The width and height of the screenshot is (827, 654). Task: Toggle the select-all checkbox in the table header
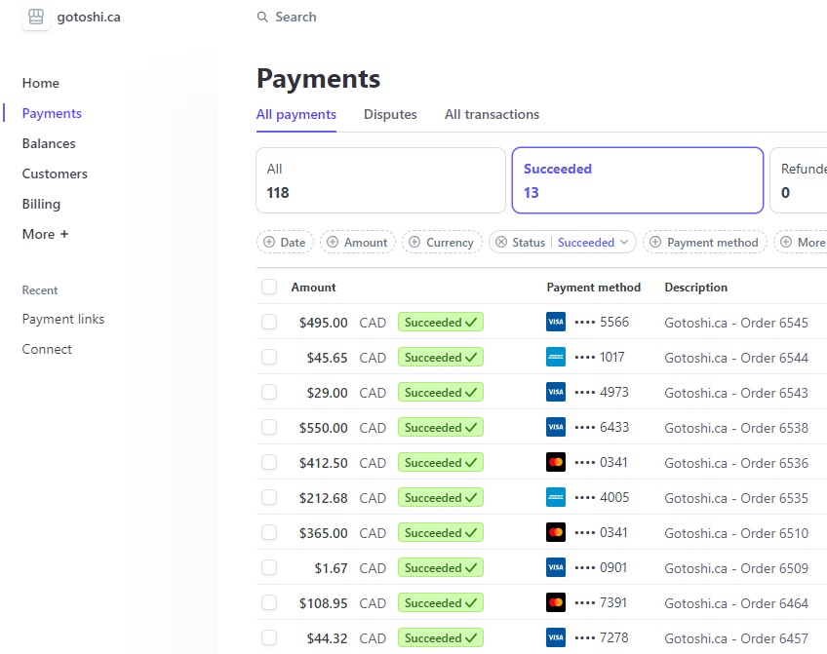269,287
